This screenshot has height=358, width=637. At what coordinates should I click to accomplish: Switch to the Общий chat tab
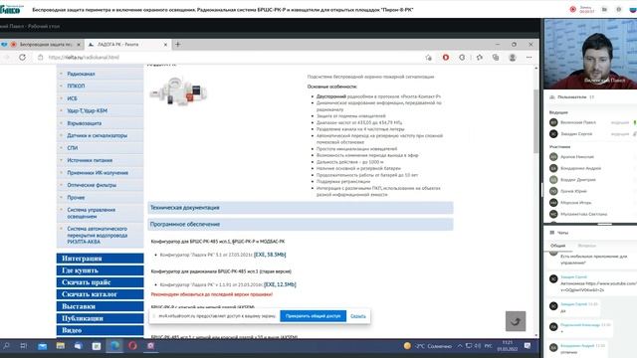tap(557, 246)
